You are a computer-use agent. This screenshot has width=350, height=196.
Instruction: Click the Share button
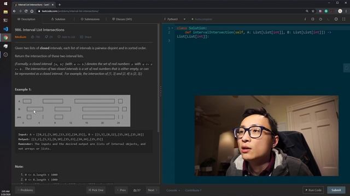(86, 37)
